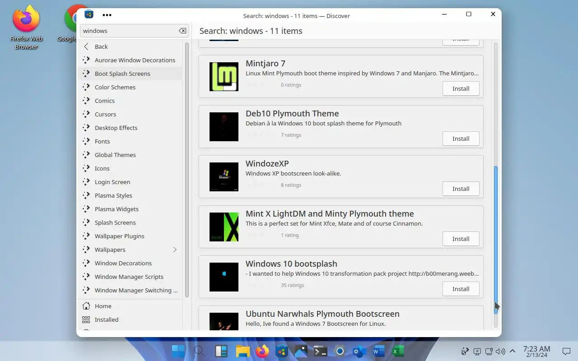
Task: Install the WindozeXP bootscreen
Action: [x=461, y=189]
